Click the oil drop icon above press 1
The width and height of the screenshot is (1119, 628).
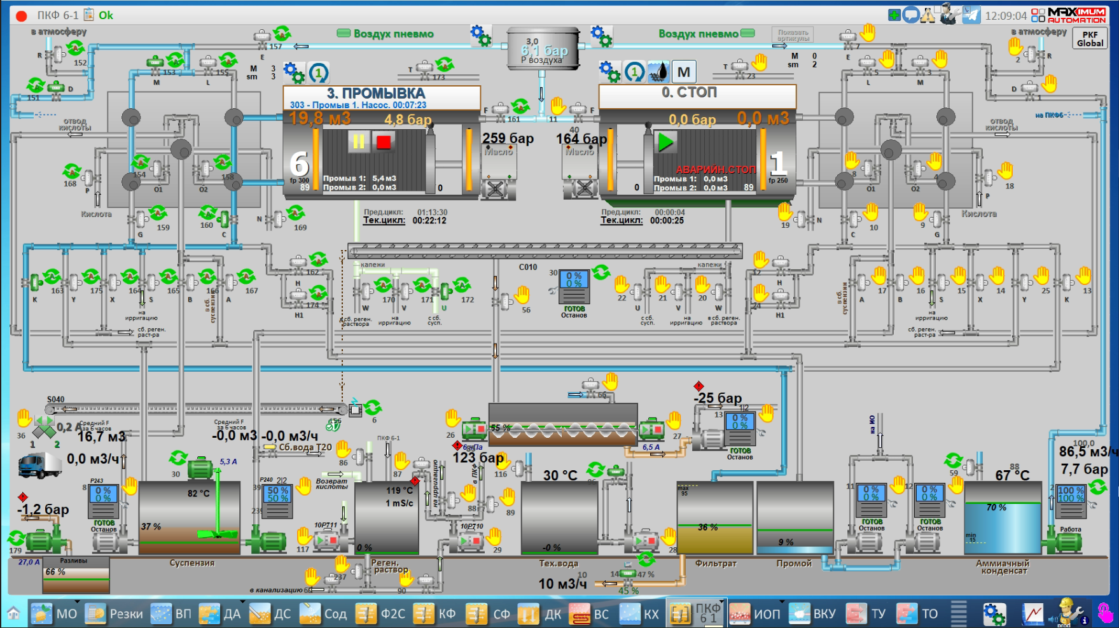[658, 72]
